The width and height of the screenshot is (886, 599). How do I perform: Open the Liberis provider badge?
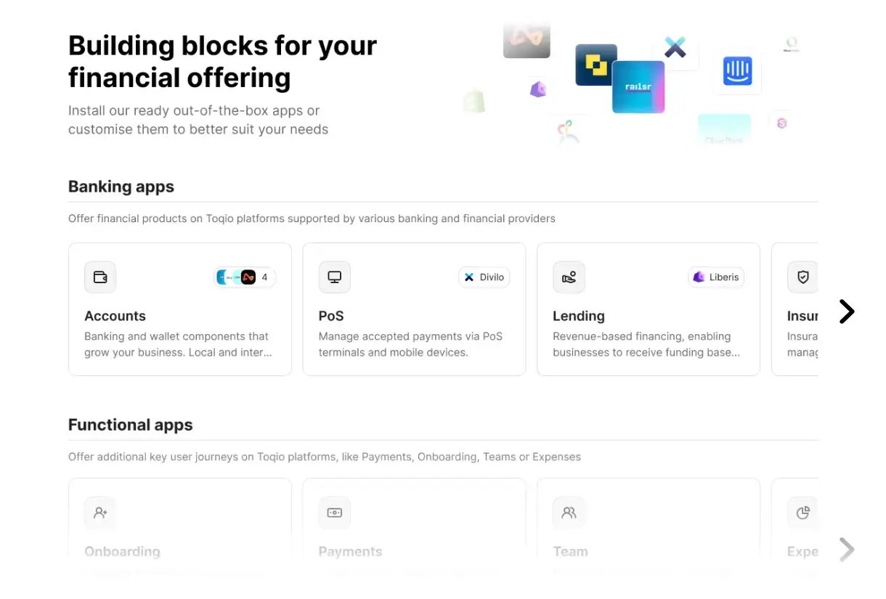point(716,277)
